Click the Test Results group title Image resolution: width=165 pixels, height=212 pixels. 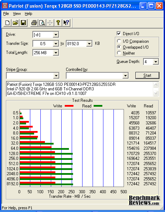coord(82,100)
